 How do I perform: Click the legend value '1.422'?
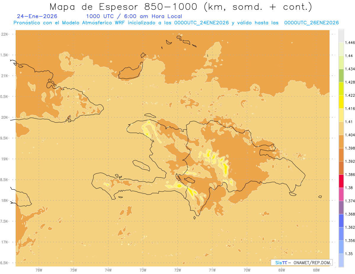click(351, 95)
